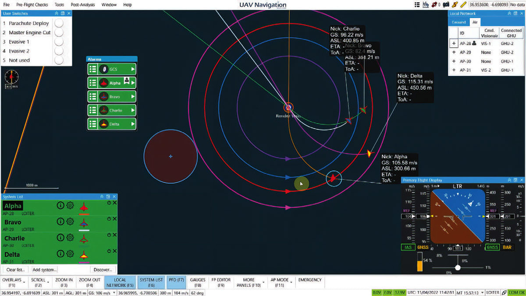526x296 pixels.
Task: Open the checklist icon in top toolbar
Action: click(x=418, y=5)
